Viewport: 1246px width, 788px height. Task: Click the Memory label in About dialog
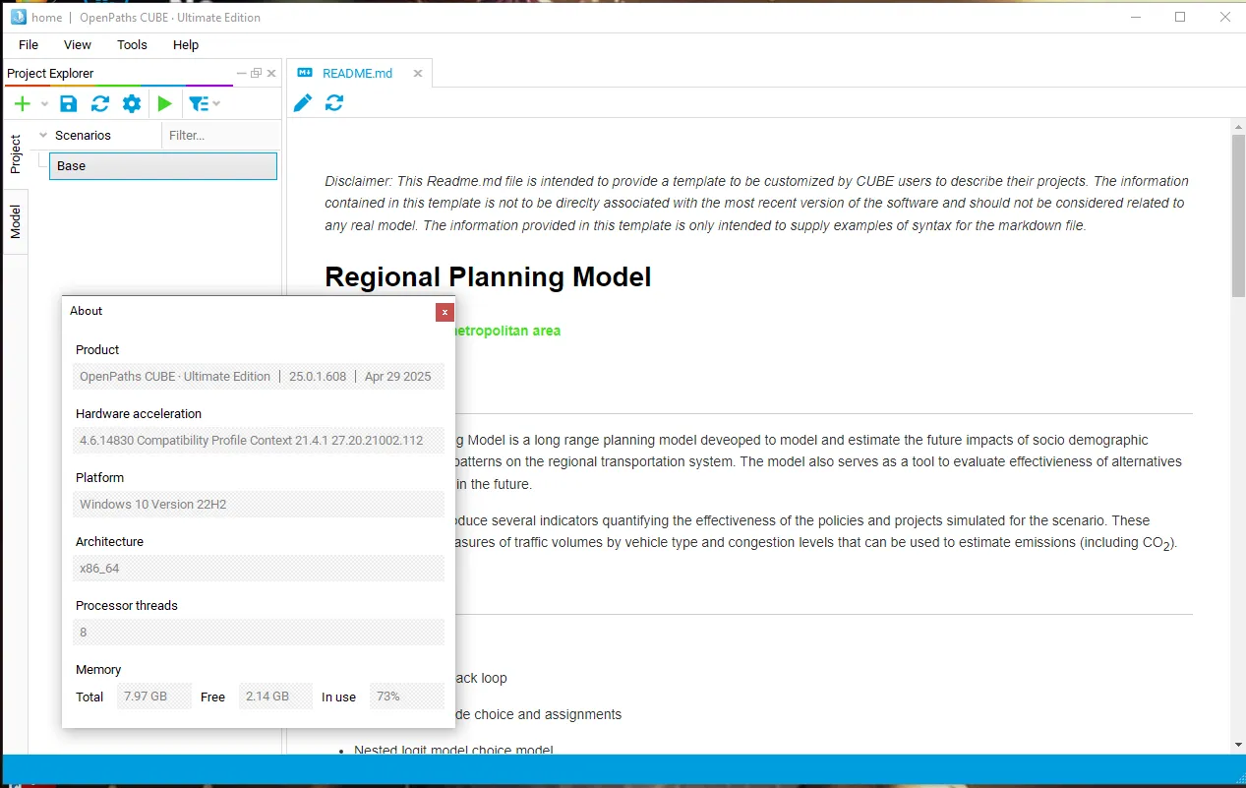pos(98,670)
